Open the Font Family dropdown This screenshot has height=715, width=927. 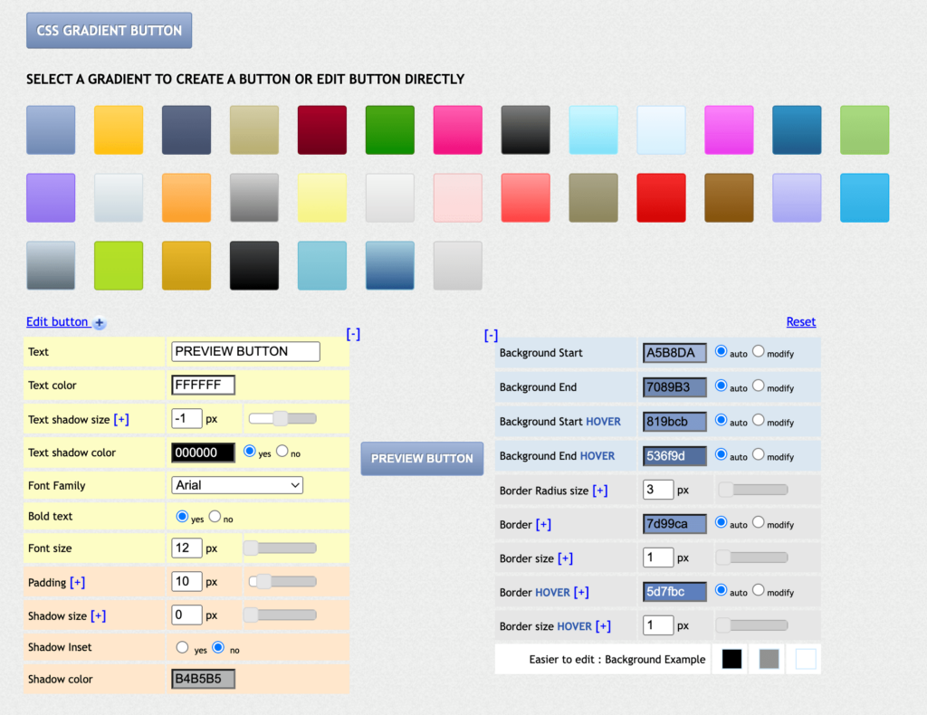[x=237, y=486]
